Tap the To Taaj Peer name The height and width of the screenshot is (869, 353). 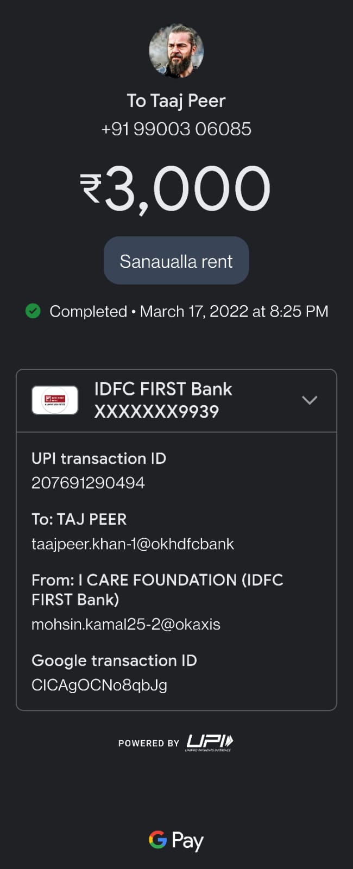coord(177,101)
